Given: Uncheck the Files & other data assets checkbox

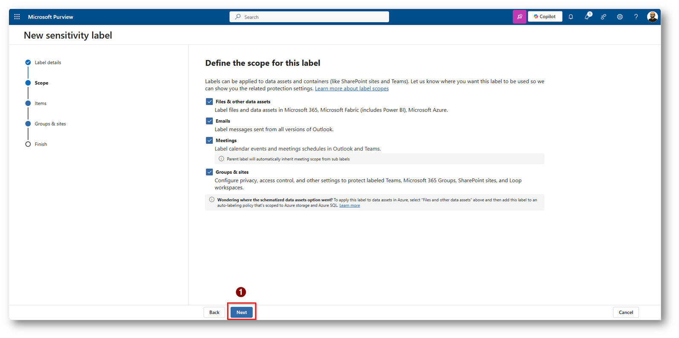Looking at the screenshot, I should [209, 102].
